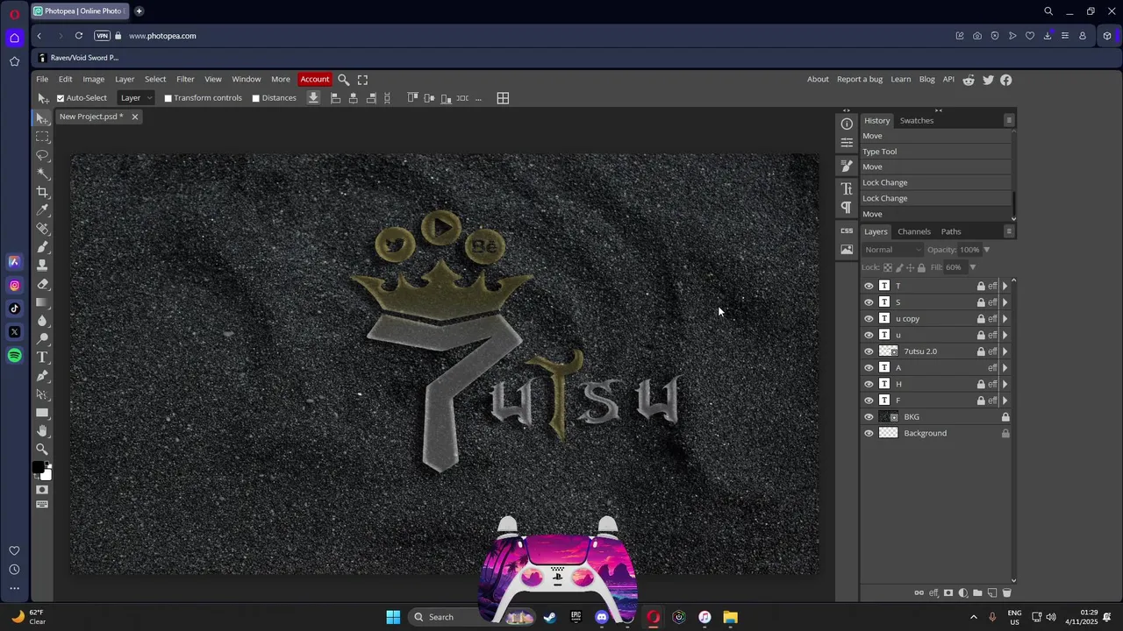The image size is (1123, 631).
Task: Select the Type tool
Action: [42, 358]
